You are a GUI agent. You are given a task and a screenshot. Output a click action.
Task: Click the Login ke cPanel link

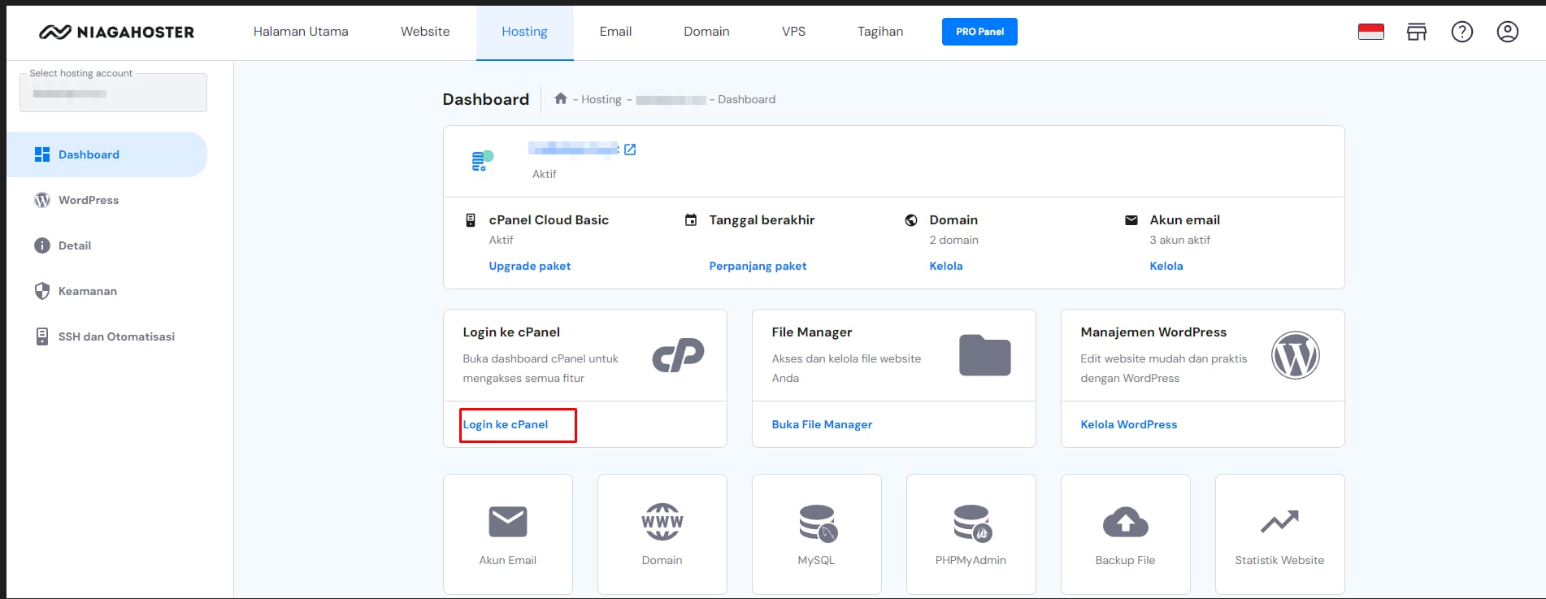tap(506, 424)
